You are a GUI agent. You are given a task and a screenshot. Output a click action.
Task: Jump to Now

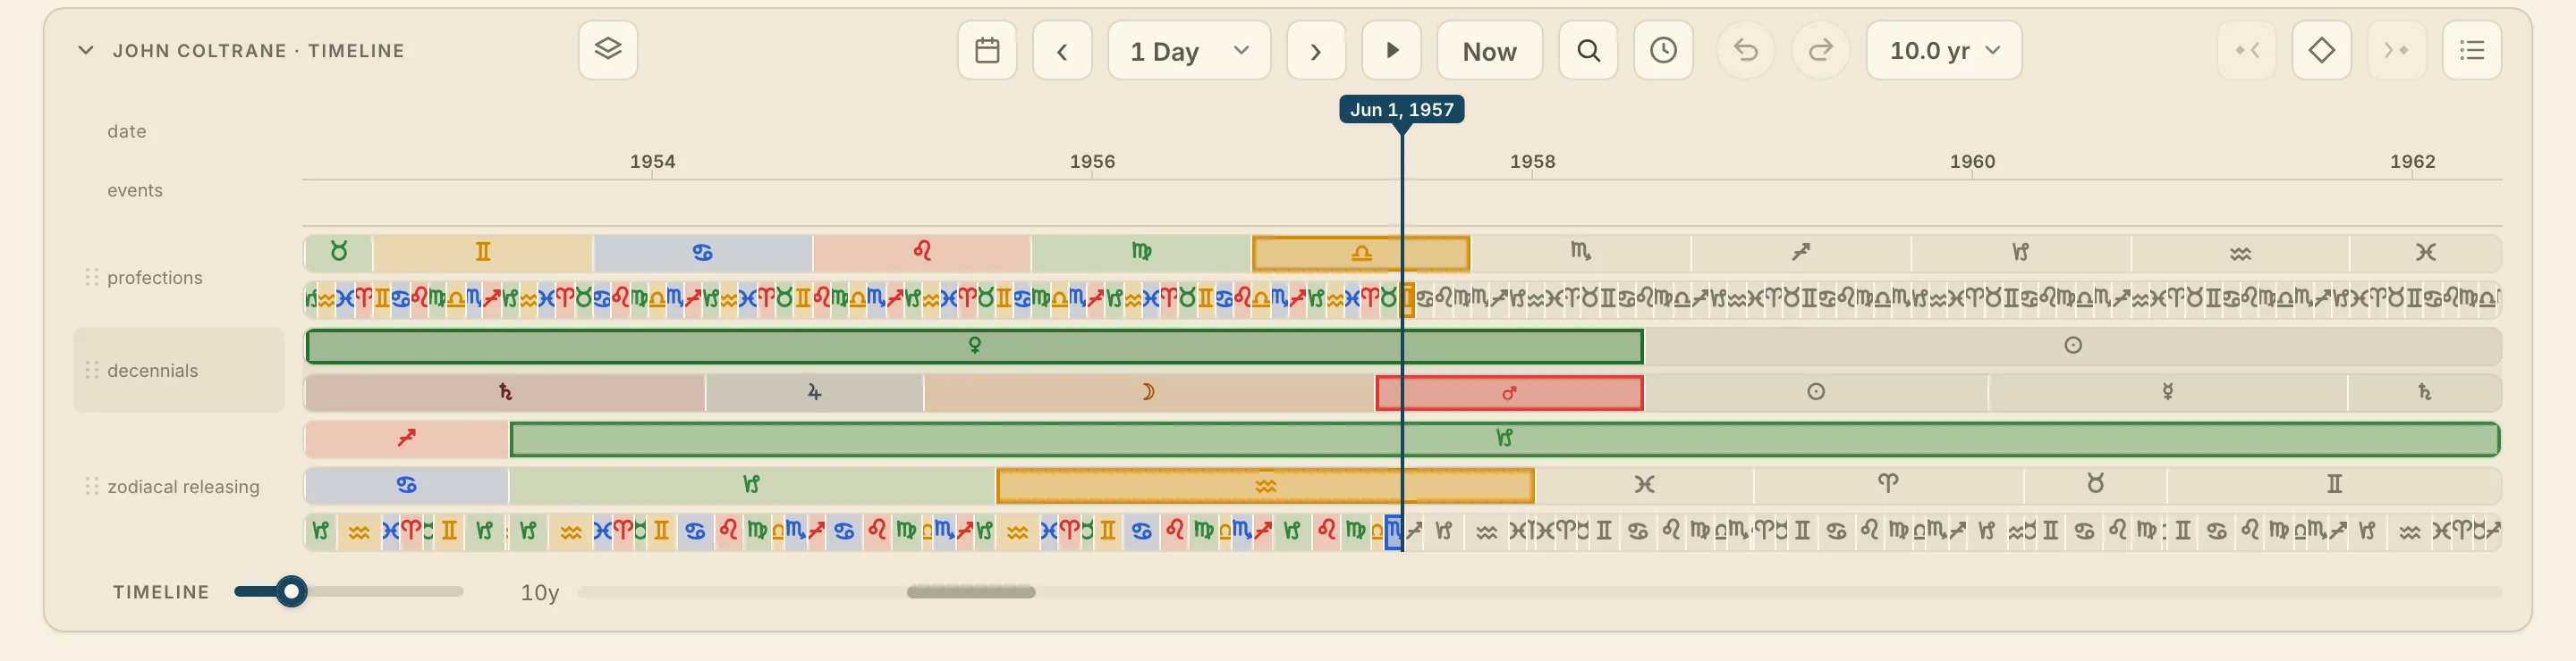[x=1489, y=50]
